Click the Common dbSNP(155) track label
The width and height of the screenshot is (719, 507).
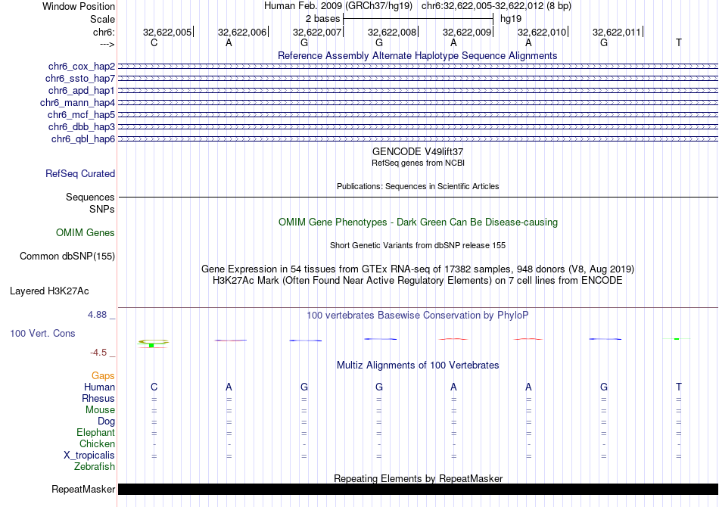[x=67, y=257]
